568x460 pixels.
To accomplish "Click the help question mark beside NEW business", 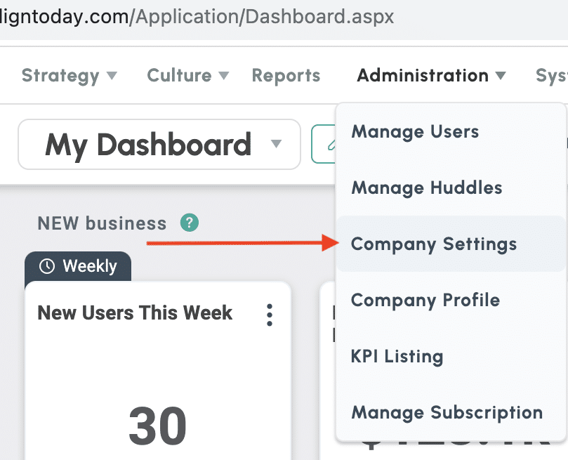I will pos(190,223).
